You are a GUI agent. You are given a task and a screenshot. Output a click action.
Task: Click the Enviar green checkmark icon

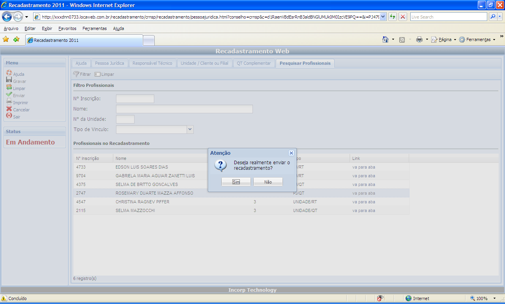(x=9, y=94)
